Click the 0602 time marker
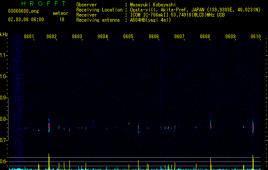Screen dimensions: 268x170 (52, 37)
